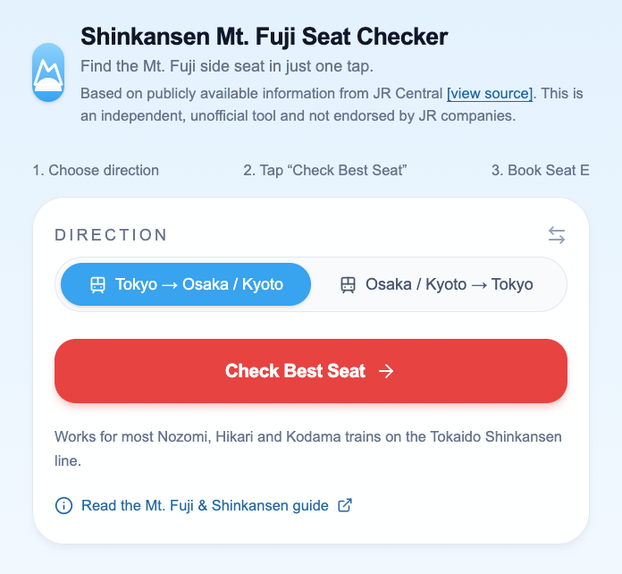
Task: Select Tokyo → Osaka / Kyoto direction
Action: pyautogui.click(x=186, y=284)
